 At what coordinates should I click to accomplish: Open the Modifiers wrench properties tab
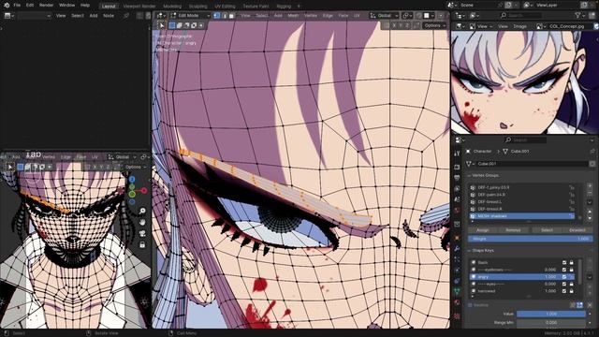458,249
